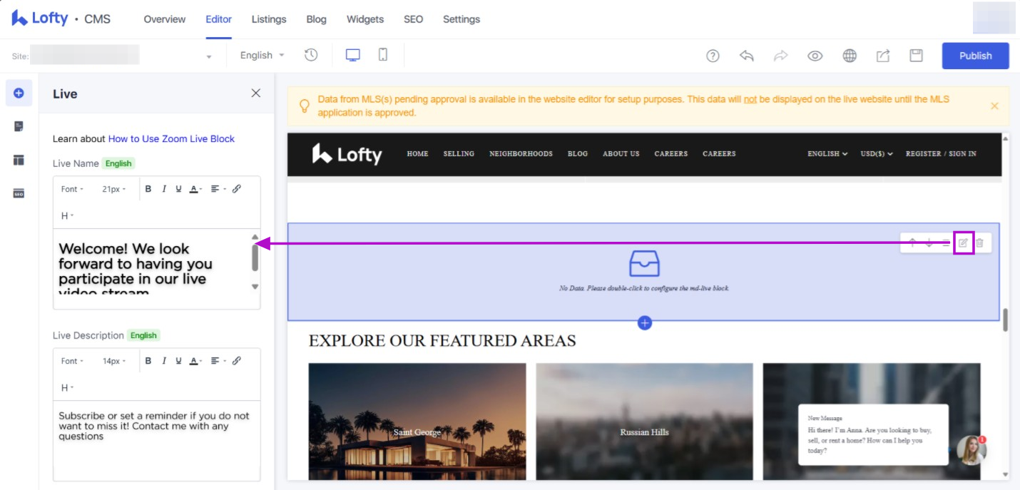Viewport: 1020px width, 490px height.
Task: Switch to mobile device preview
Action: click(x=383, y=55)
